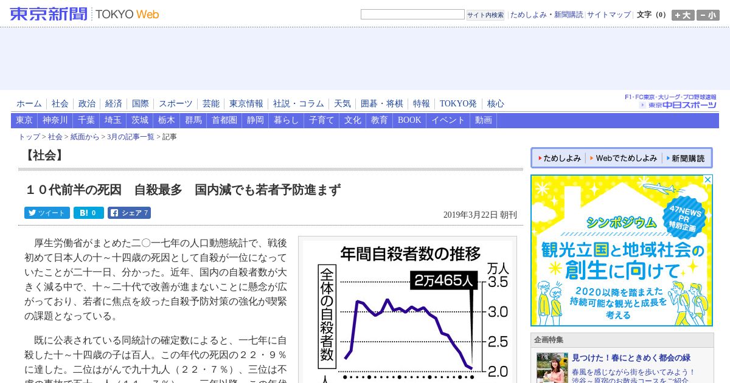Go to ホーム in main menu
The image size is (730, 383).
(x=29, y=104)
